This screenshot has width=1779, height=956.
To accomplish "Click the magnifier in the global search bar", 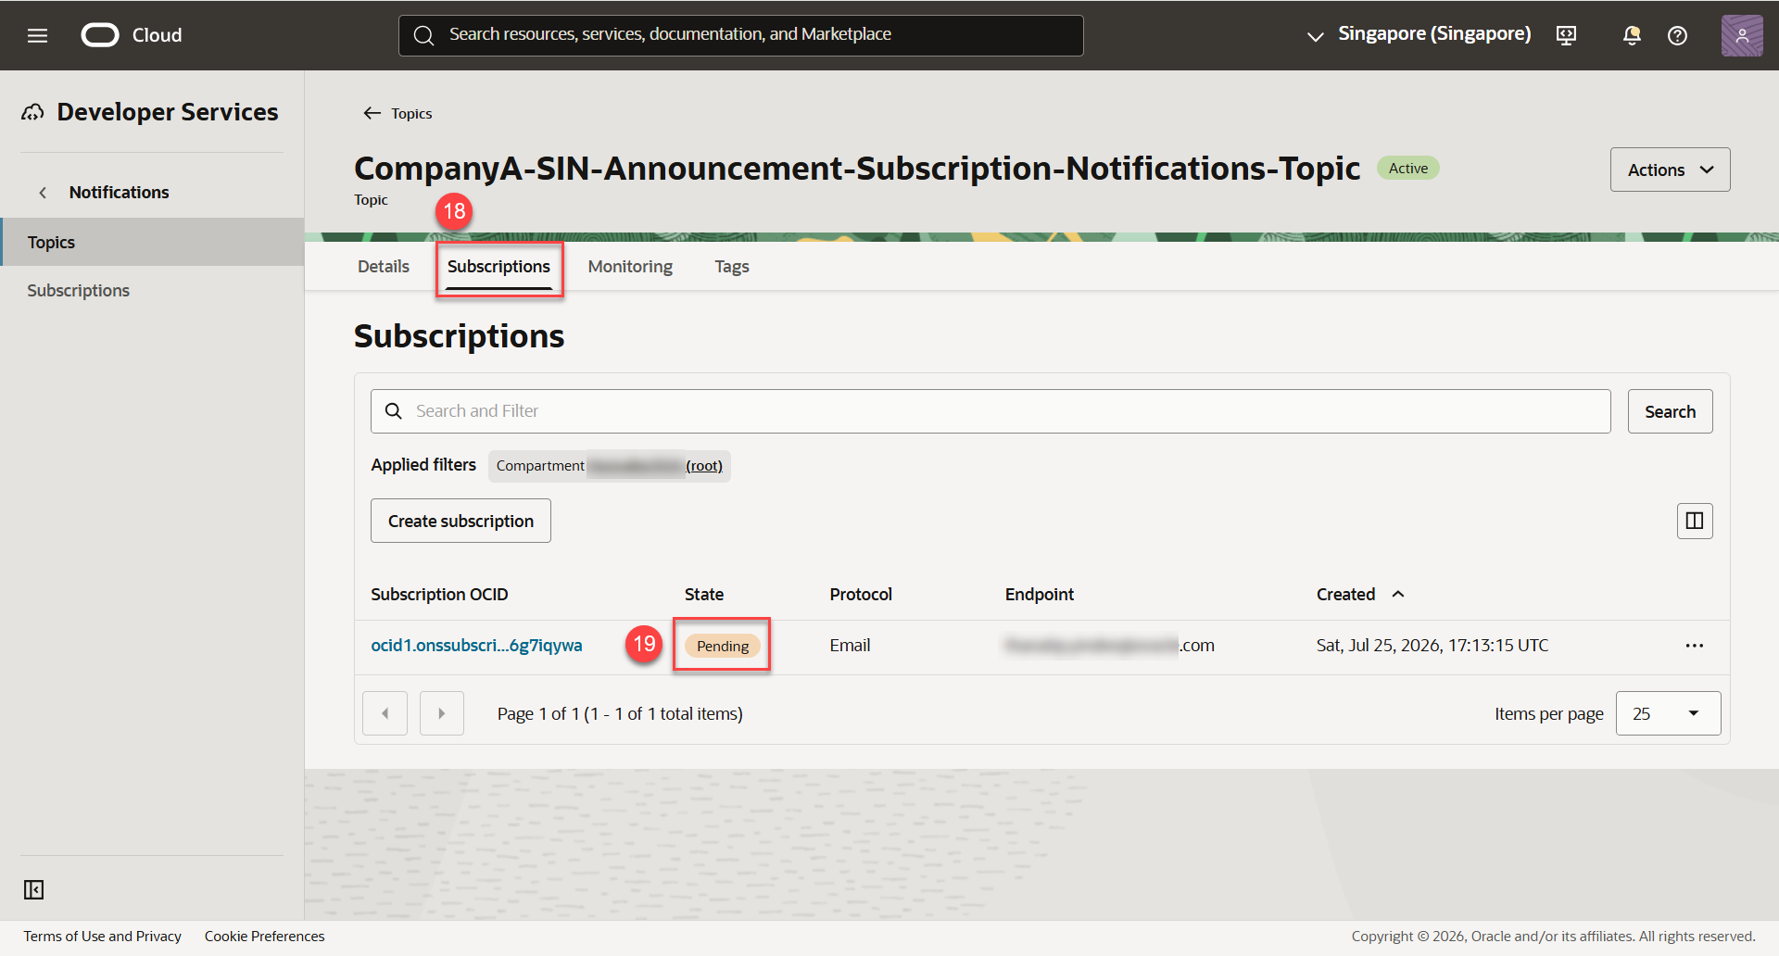I will pyautogui.click(x=424, y=35).
